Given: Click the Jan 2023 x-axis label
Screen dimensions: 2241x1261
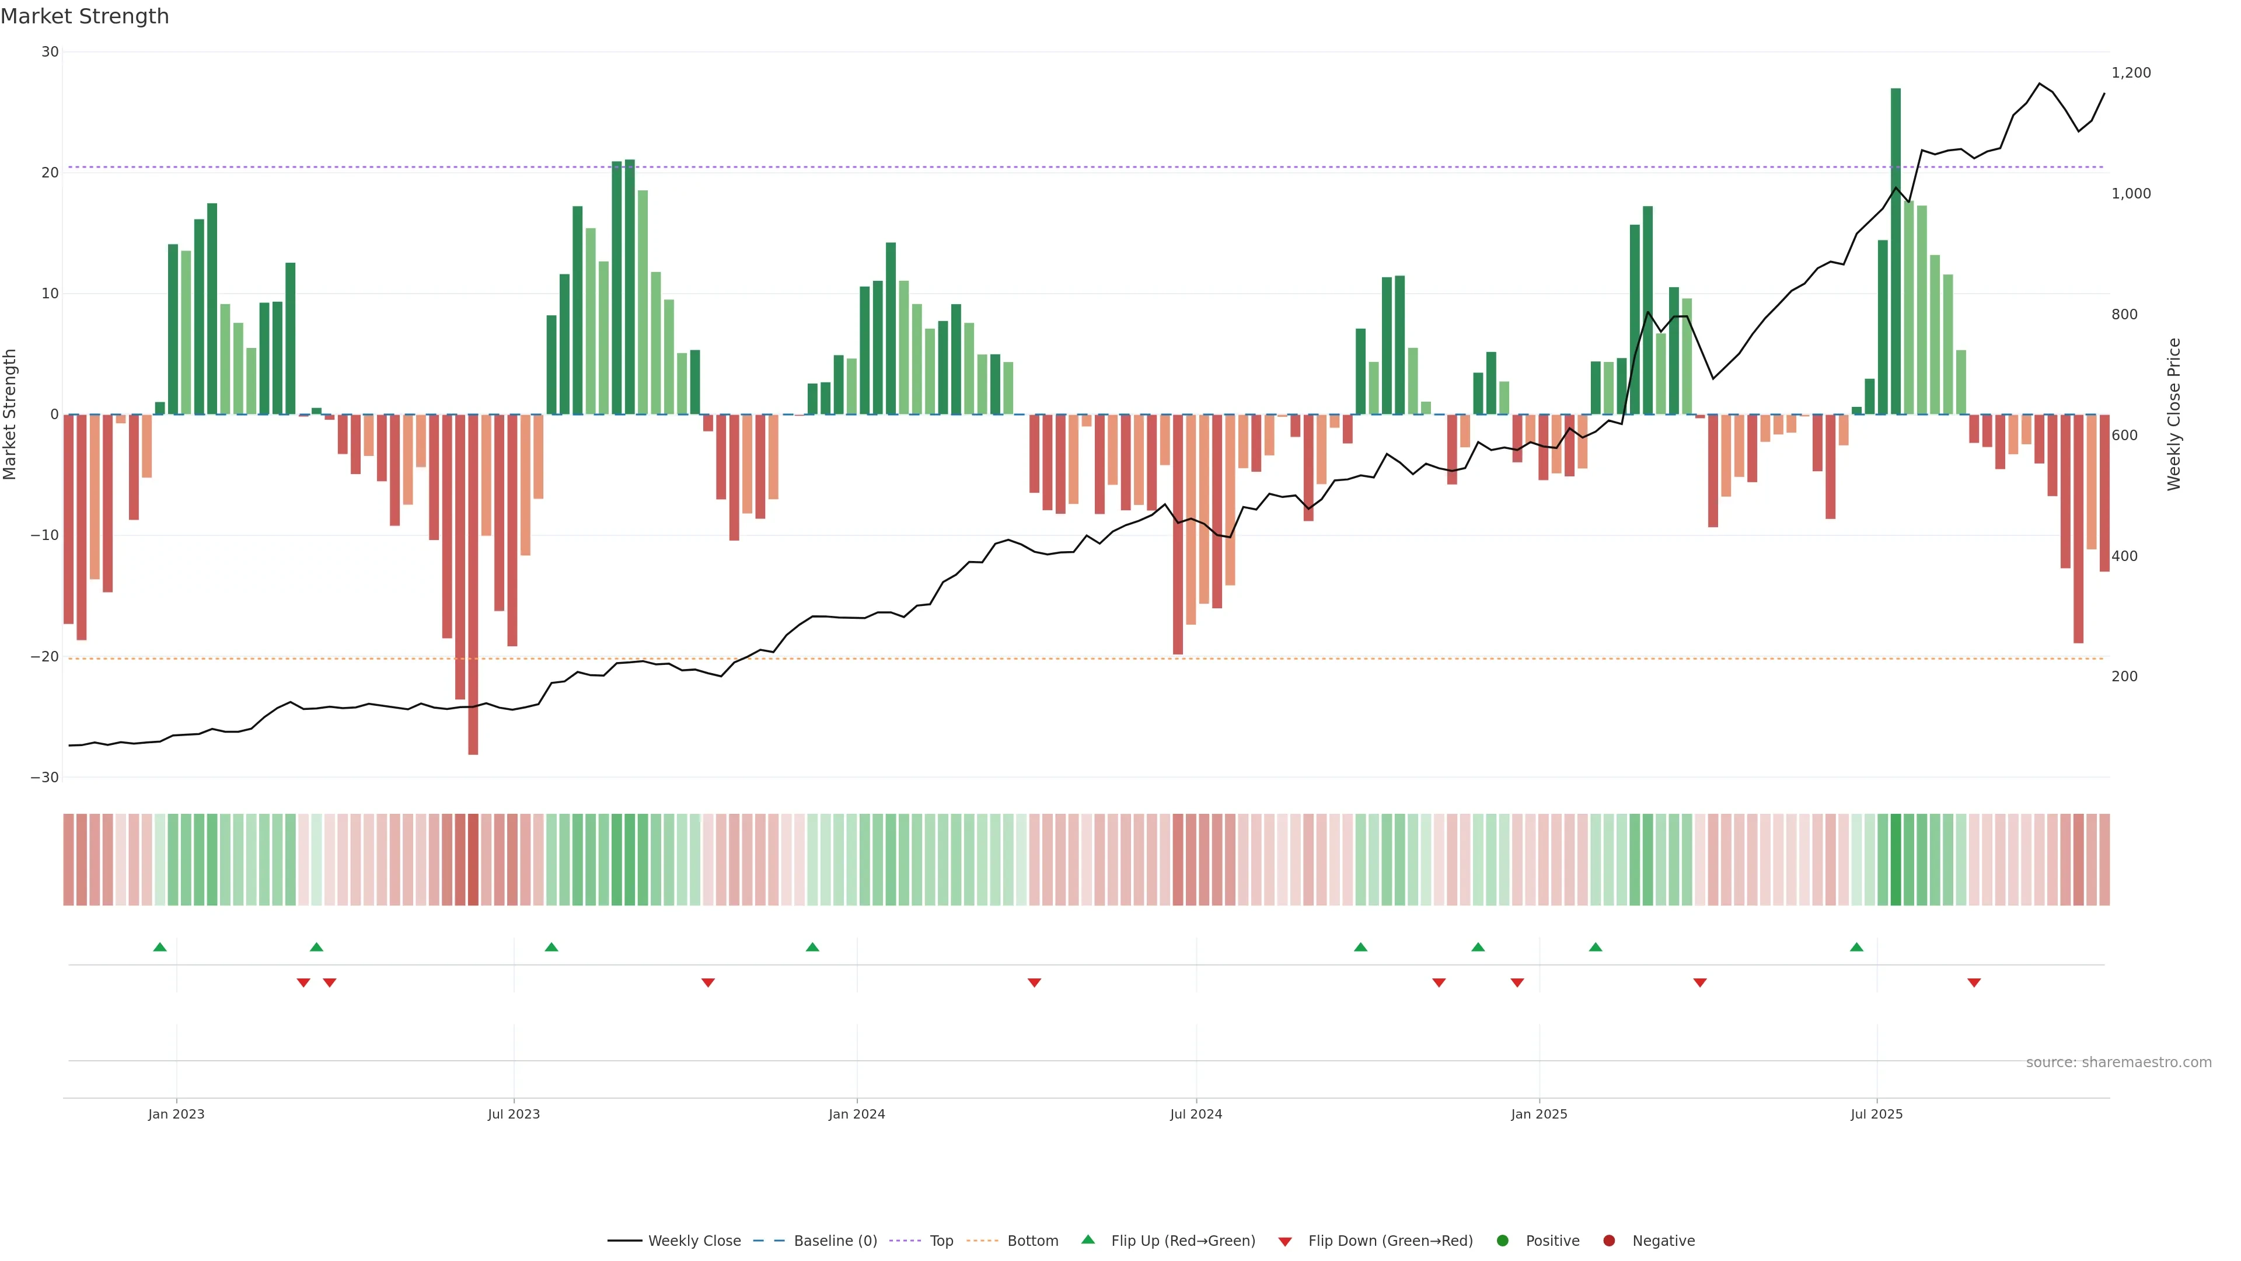Looking at the screenshot, I should 176,1114.
